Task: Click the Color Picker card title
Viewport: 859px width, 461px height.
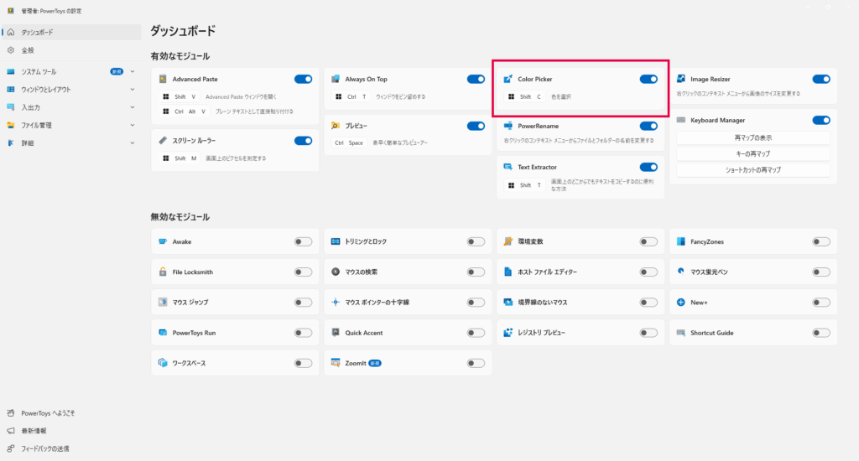Action: tap(534, 79)
